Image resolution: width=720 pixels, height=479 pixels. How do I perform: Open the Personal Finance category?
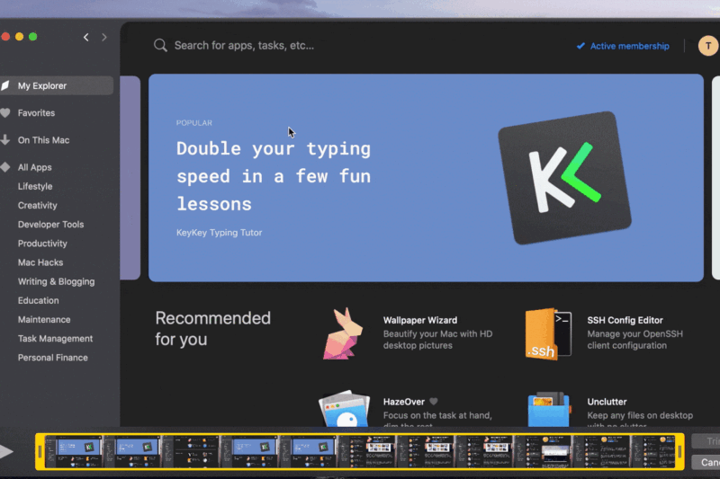(x=53, y=358)
